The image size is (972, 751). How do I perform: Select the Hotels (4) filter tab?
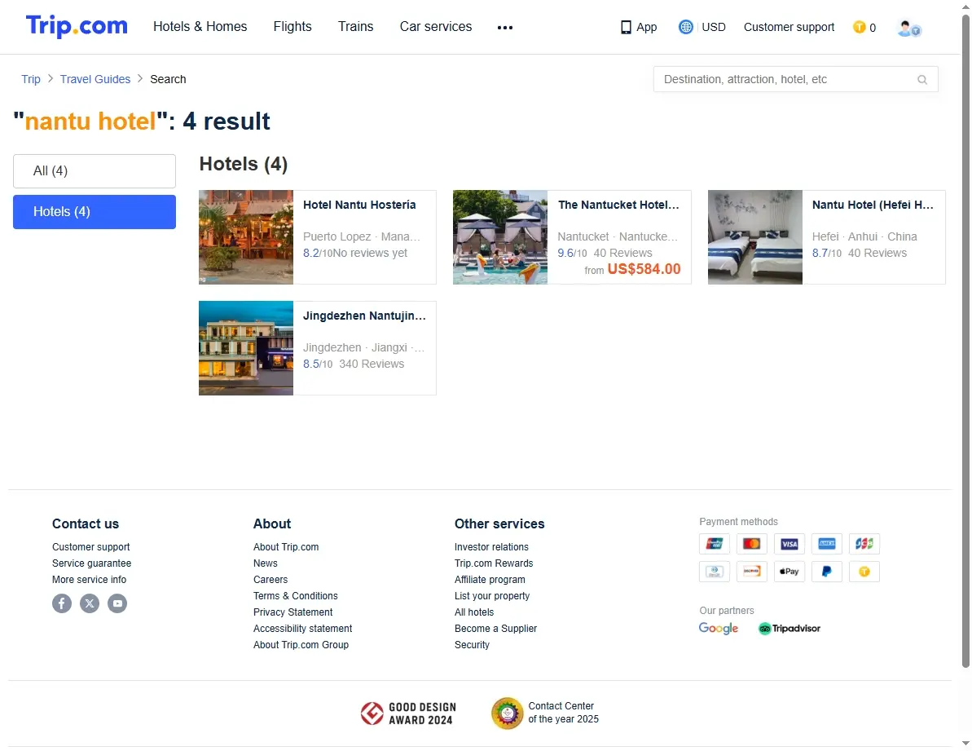[95, 212]
